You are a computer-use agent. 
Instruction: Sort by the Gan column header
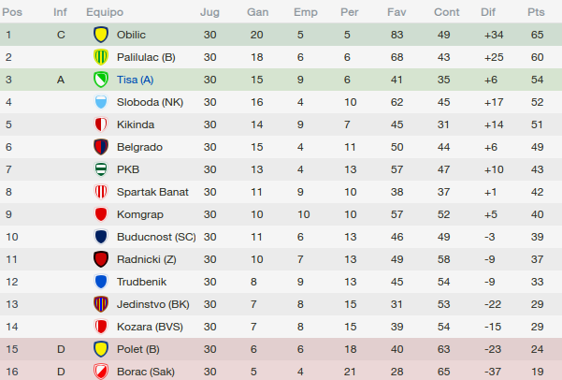coord(257,12)
